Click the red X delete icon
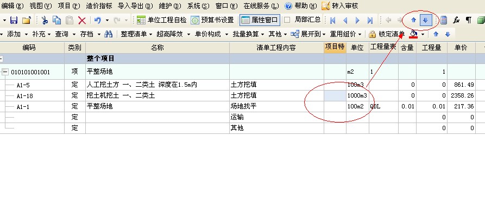The height and width of the screenshot is (212, 485). pos(82,21)
